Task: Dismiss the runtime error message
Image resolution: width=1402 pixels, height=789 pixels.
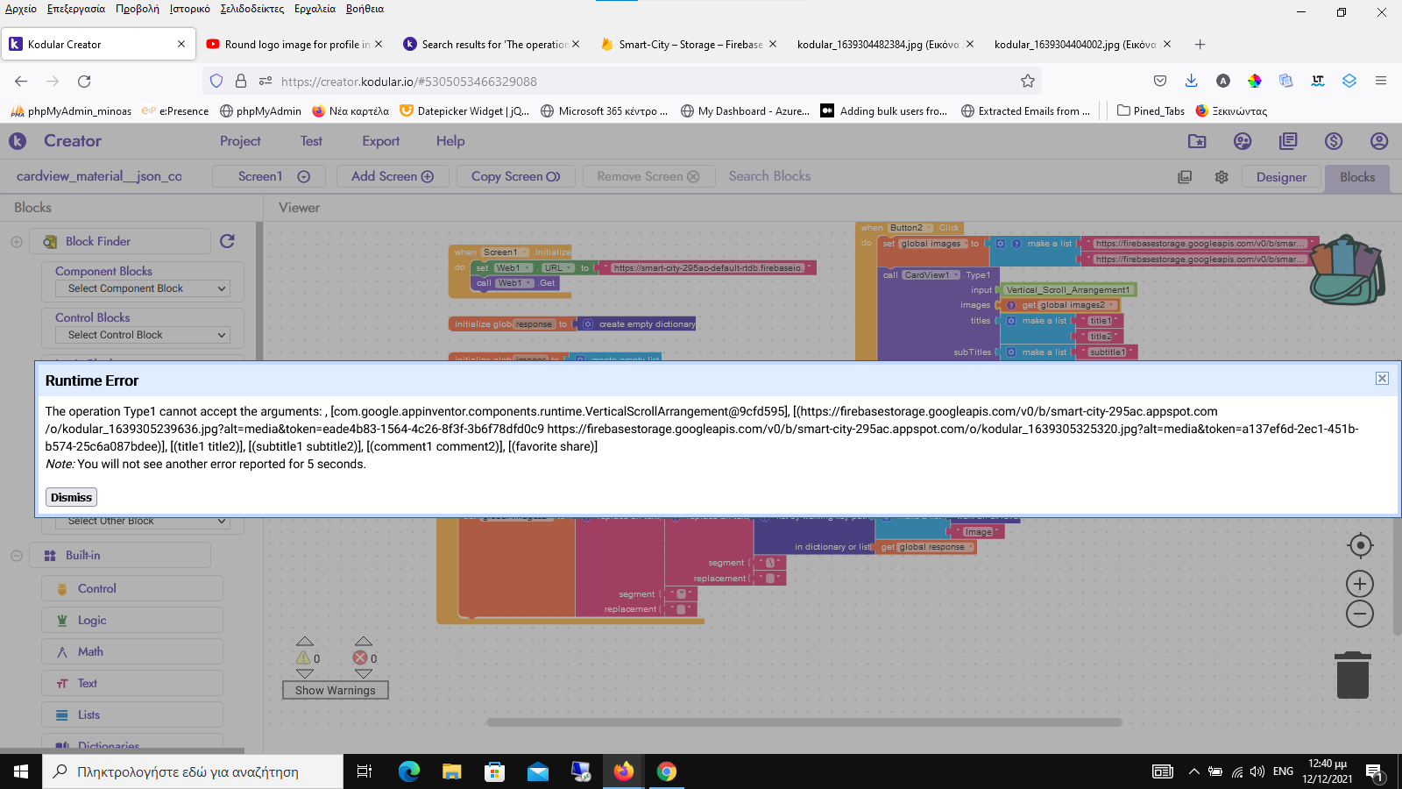Action: [x=71, y=497]
